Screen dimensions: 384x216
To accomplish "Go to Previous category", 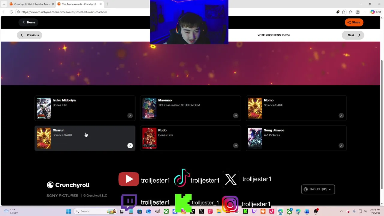I will [x=29, y=35].
